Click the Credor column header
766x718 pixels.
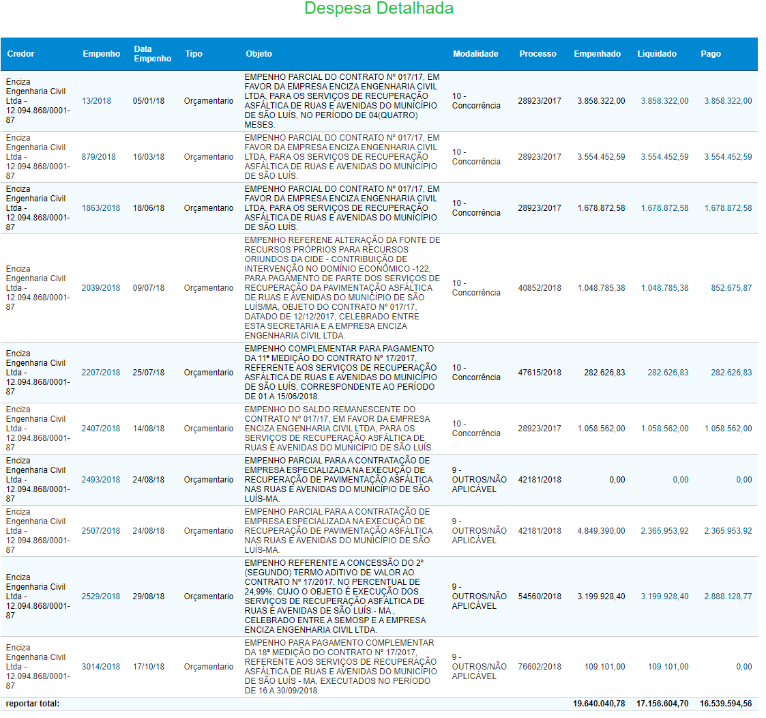tap(20, 54)
